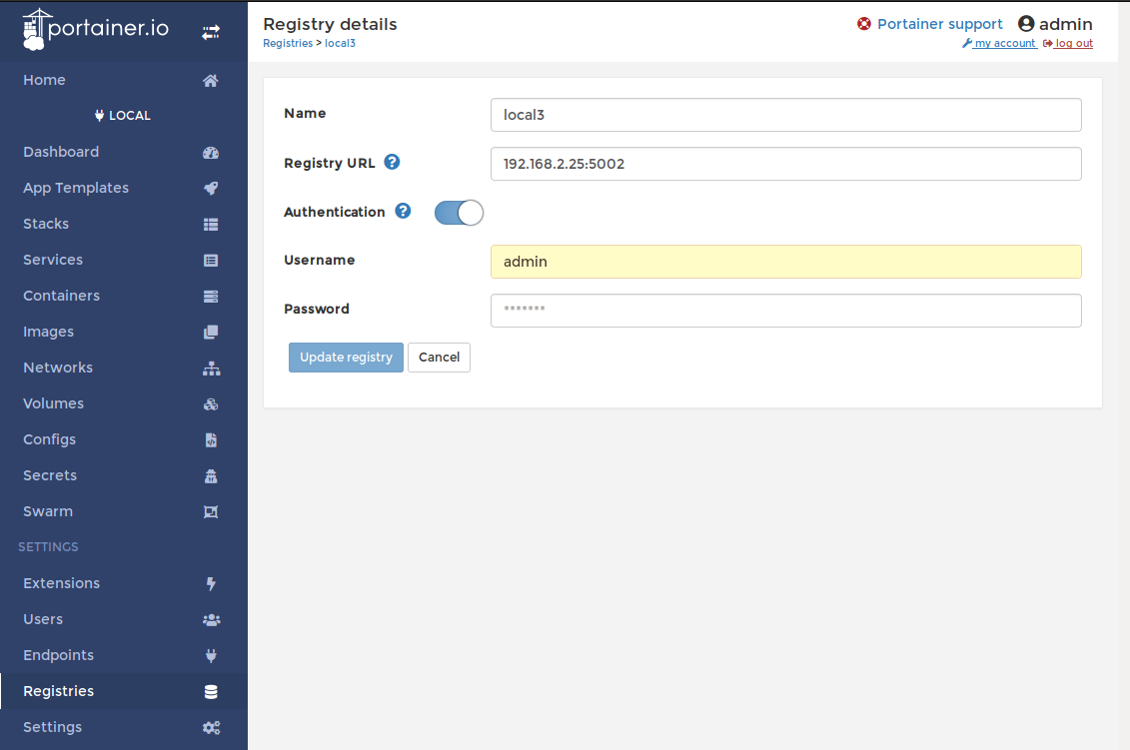Click the Portainer support life-ring icon
This screenshot has width=1130, height=750.
point(863,23)
